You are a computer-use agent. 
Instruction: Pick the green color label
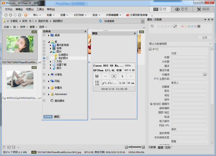pos(189,26)
